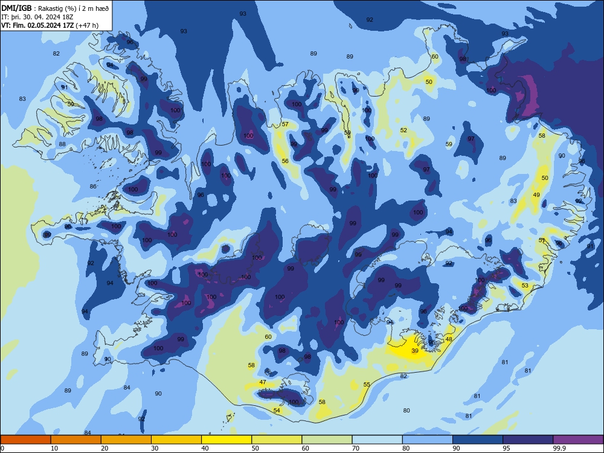Image resolution: width=604 pixels, height=453 pixels.
Task: Click the 70–80 pale blue legend swatch
Action: (x=377, y=440)
